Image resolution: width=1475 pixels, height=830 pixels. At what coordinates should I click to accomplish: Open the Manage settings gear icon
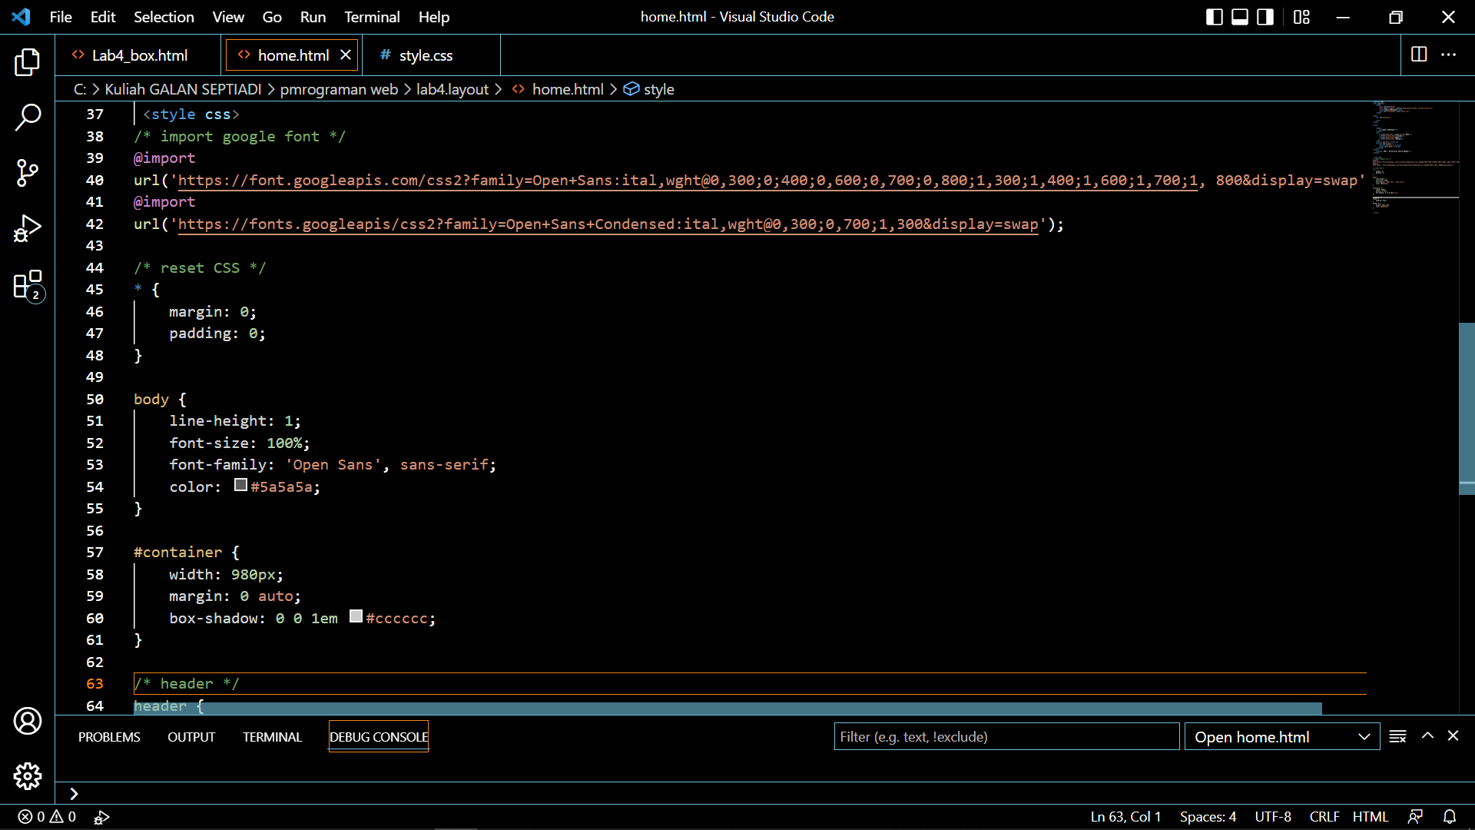[28, 776]
